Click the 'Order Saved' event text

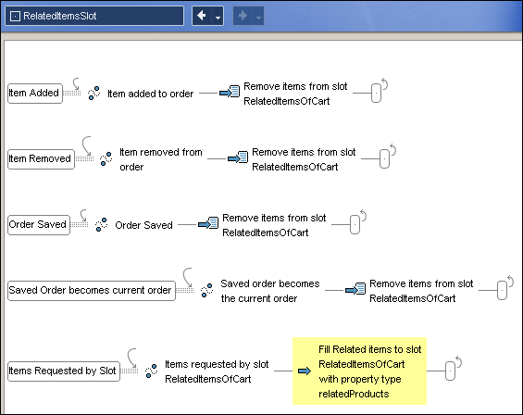[143, 225]
